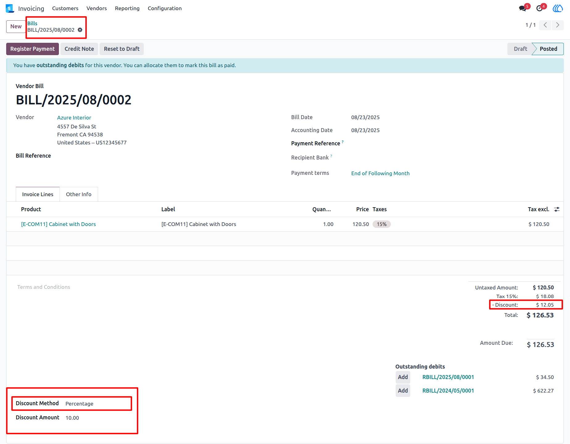Add outstanding debit RBILL/2024/05/0001
570x444 pixels.
point(403,391)
